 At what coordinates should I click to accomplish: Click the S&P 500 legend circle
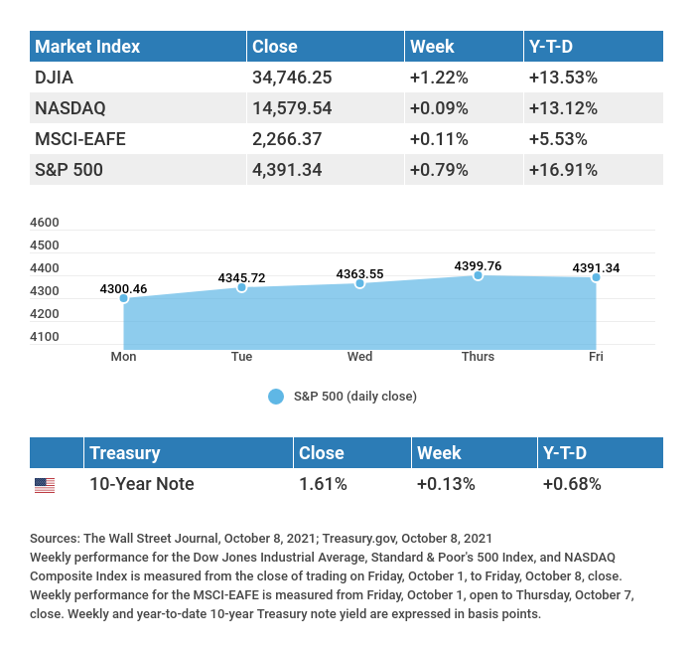[277, 397]
